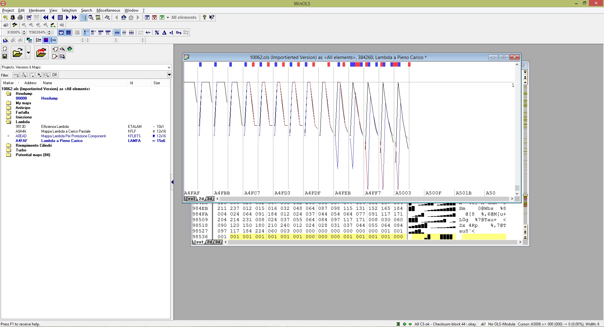This screenshot has height=327, width=604.
Task: Open the Hardware menu
Action: (x=37, y=10)
